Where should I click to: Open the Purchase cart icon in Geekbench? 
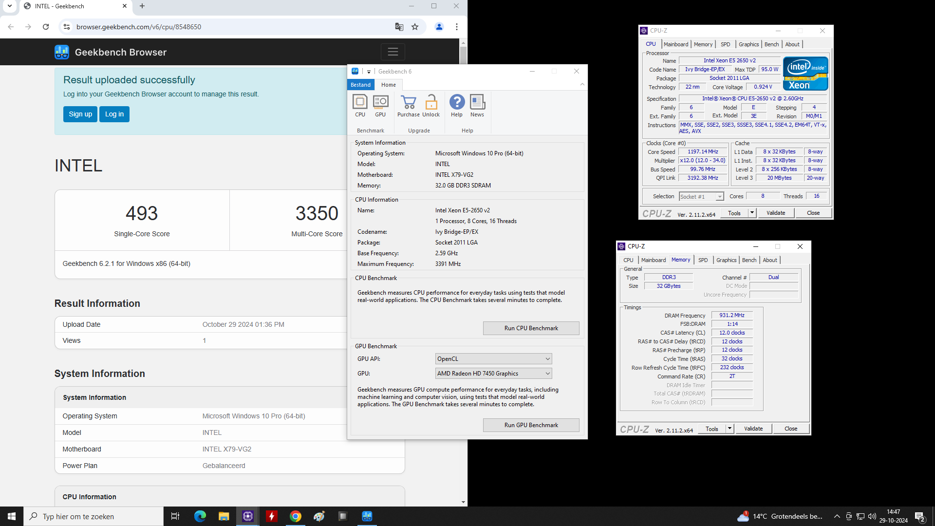pos(408,106)
